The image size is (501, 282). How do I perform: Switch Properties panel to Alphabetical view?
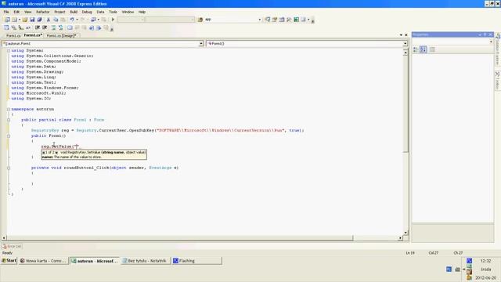[x=424, y=49]
